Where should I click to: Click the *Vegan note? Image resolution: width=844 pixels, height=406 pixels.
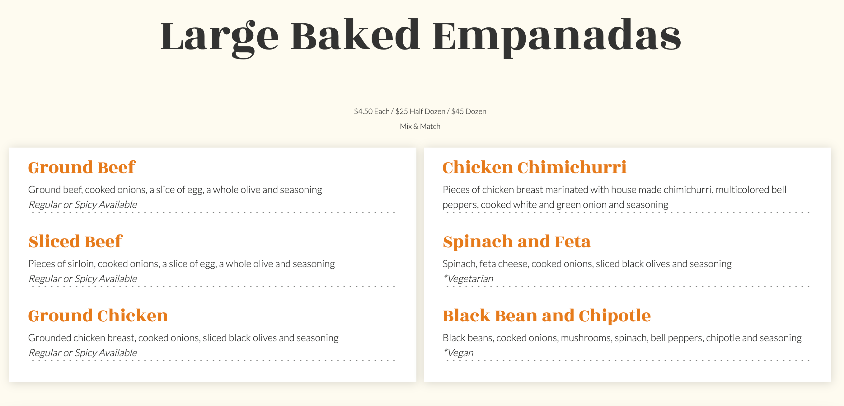pos(458,353)
